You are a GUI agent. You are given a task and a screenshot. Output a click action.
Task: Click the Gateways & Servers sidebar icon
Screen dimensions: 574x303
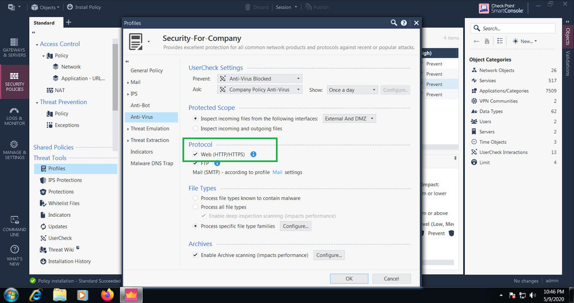14,46
